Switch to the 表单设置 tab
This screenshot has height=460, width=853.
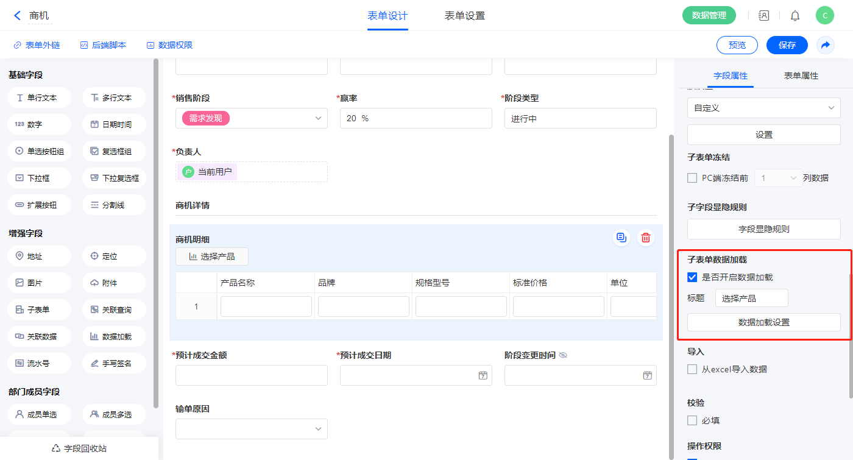point(465,16)
